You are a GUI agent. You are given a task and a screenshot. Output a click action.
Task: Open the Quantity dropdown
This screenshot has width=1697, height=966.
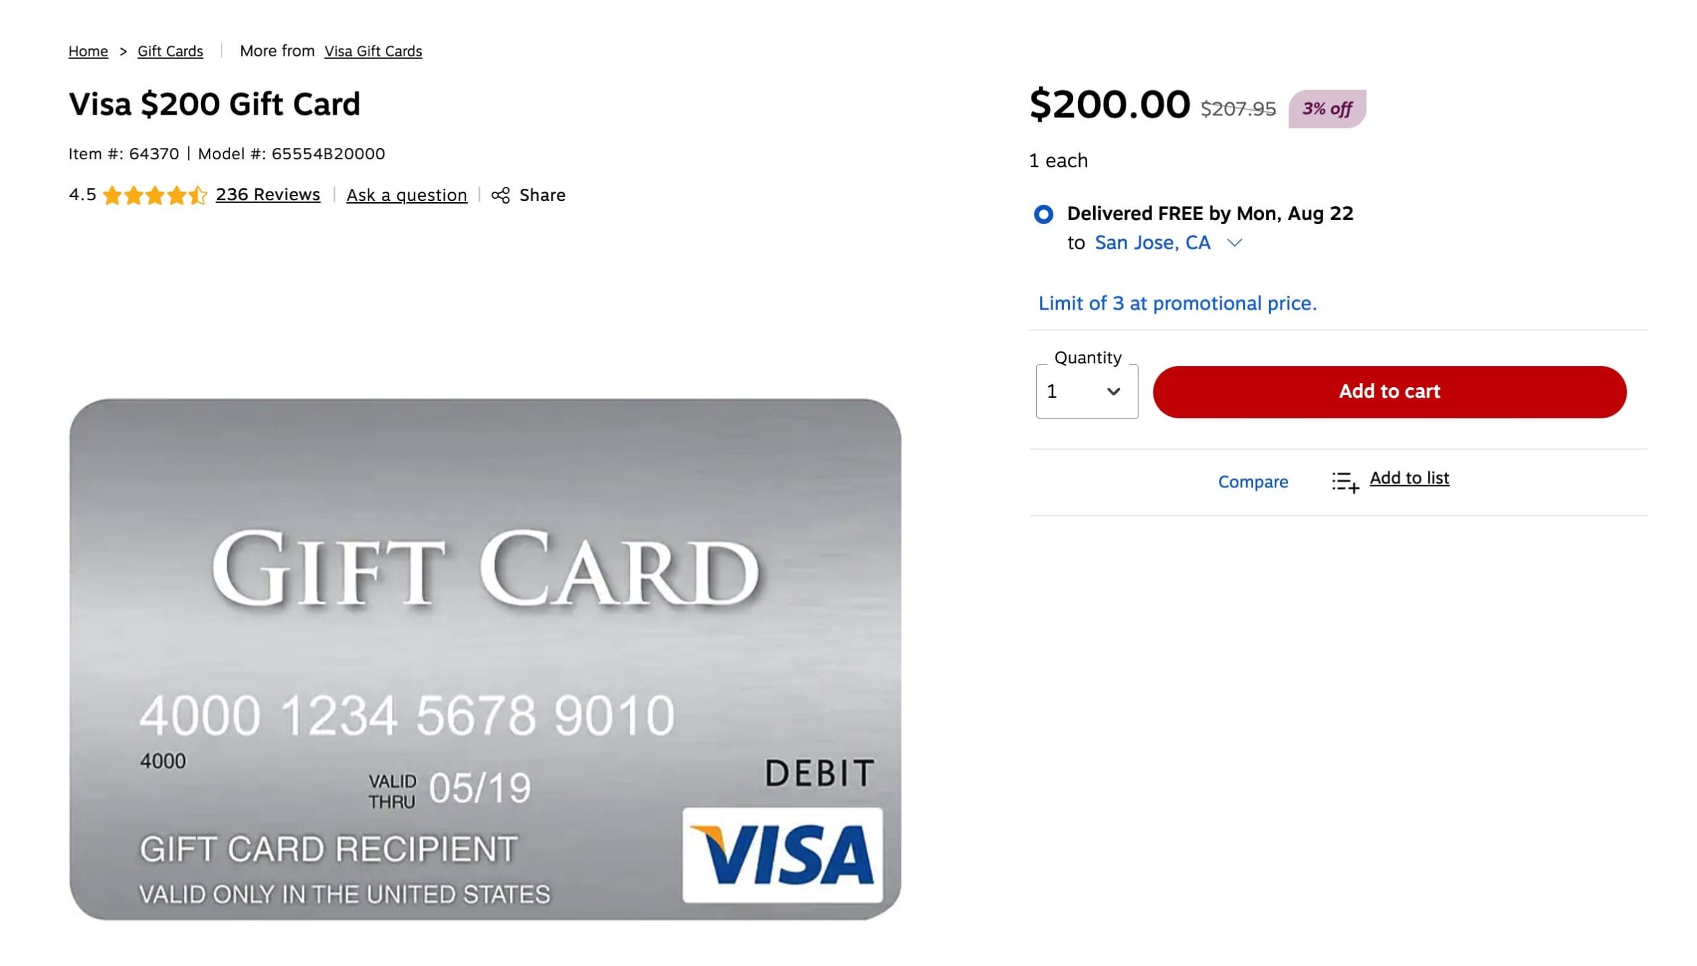(x=1087, y=391)
